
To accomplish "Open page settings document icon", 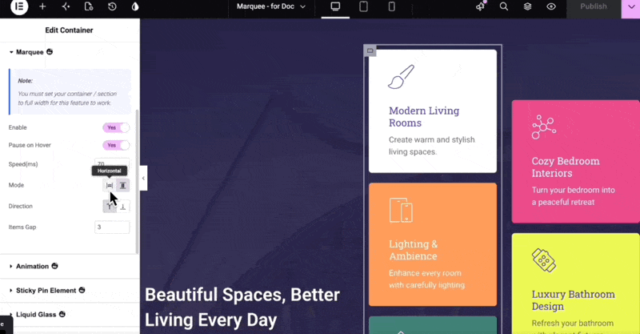I will 89,6.
